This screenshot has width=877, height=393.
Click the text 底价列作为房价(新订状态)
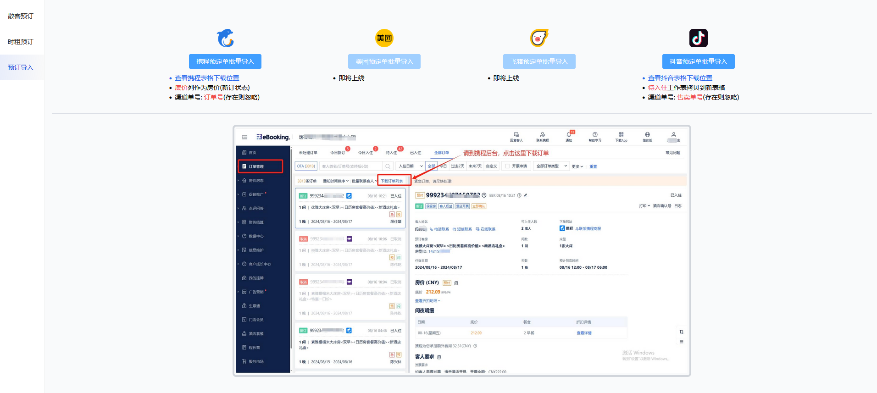[x=212, y=88]
